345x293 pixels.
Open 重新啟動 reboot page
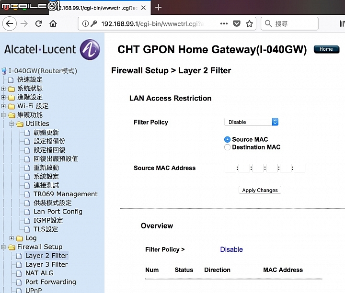46,168
